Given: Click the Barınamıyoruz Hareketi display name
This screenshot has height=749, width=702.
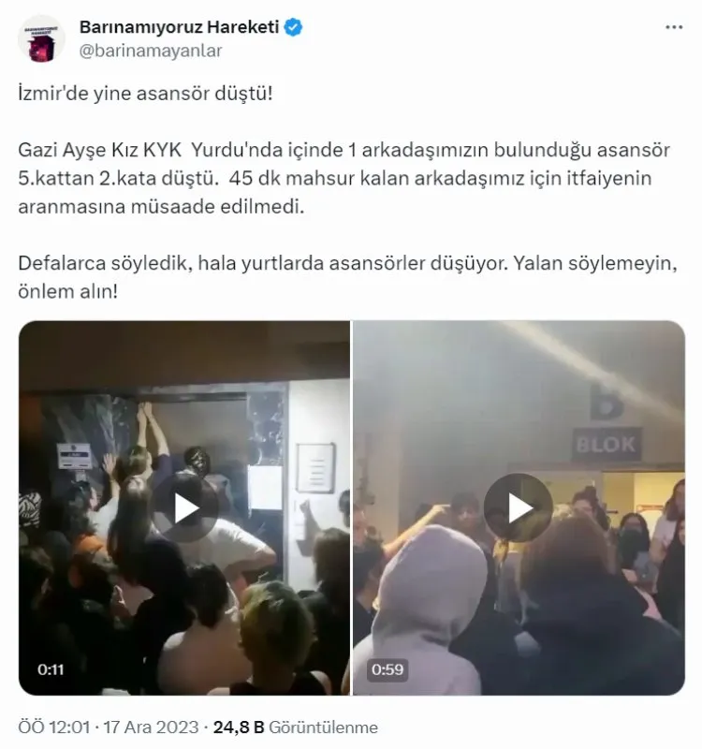Looking at the screenshot, I should [x=179, y=27].
